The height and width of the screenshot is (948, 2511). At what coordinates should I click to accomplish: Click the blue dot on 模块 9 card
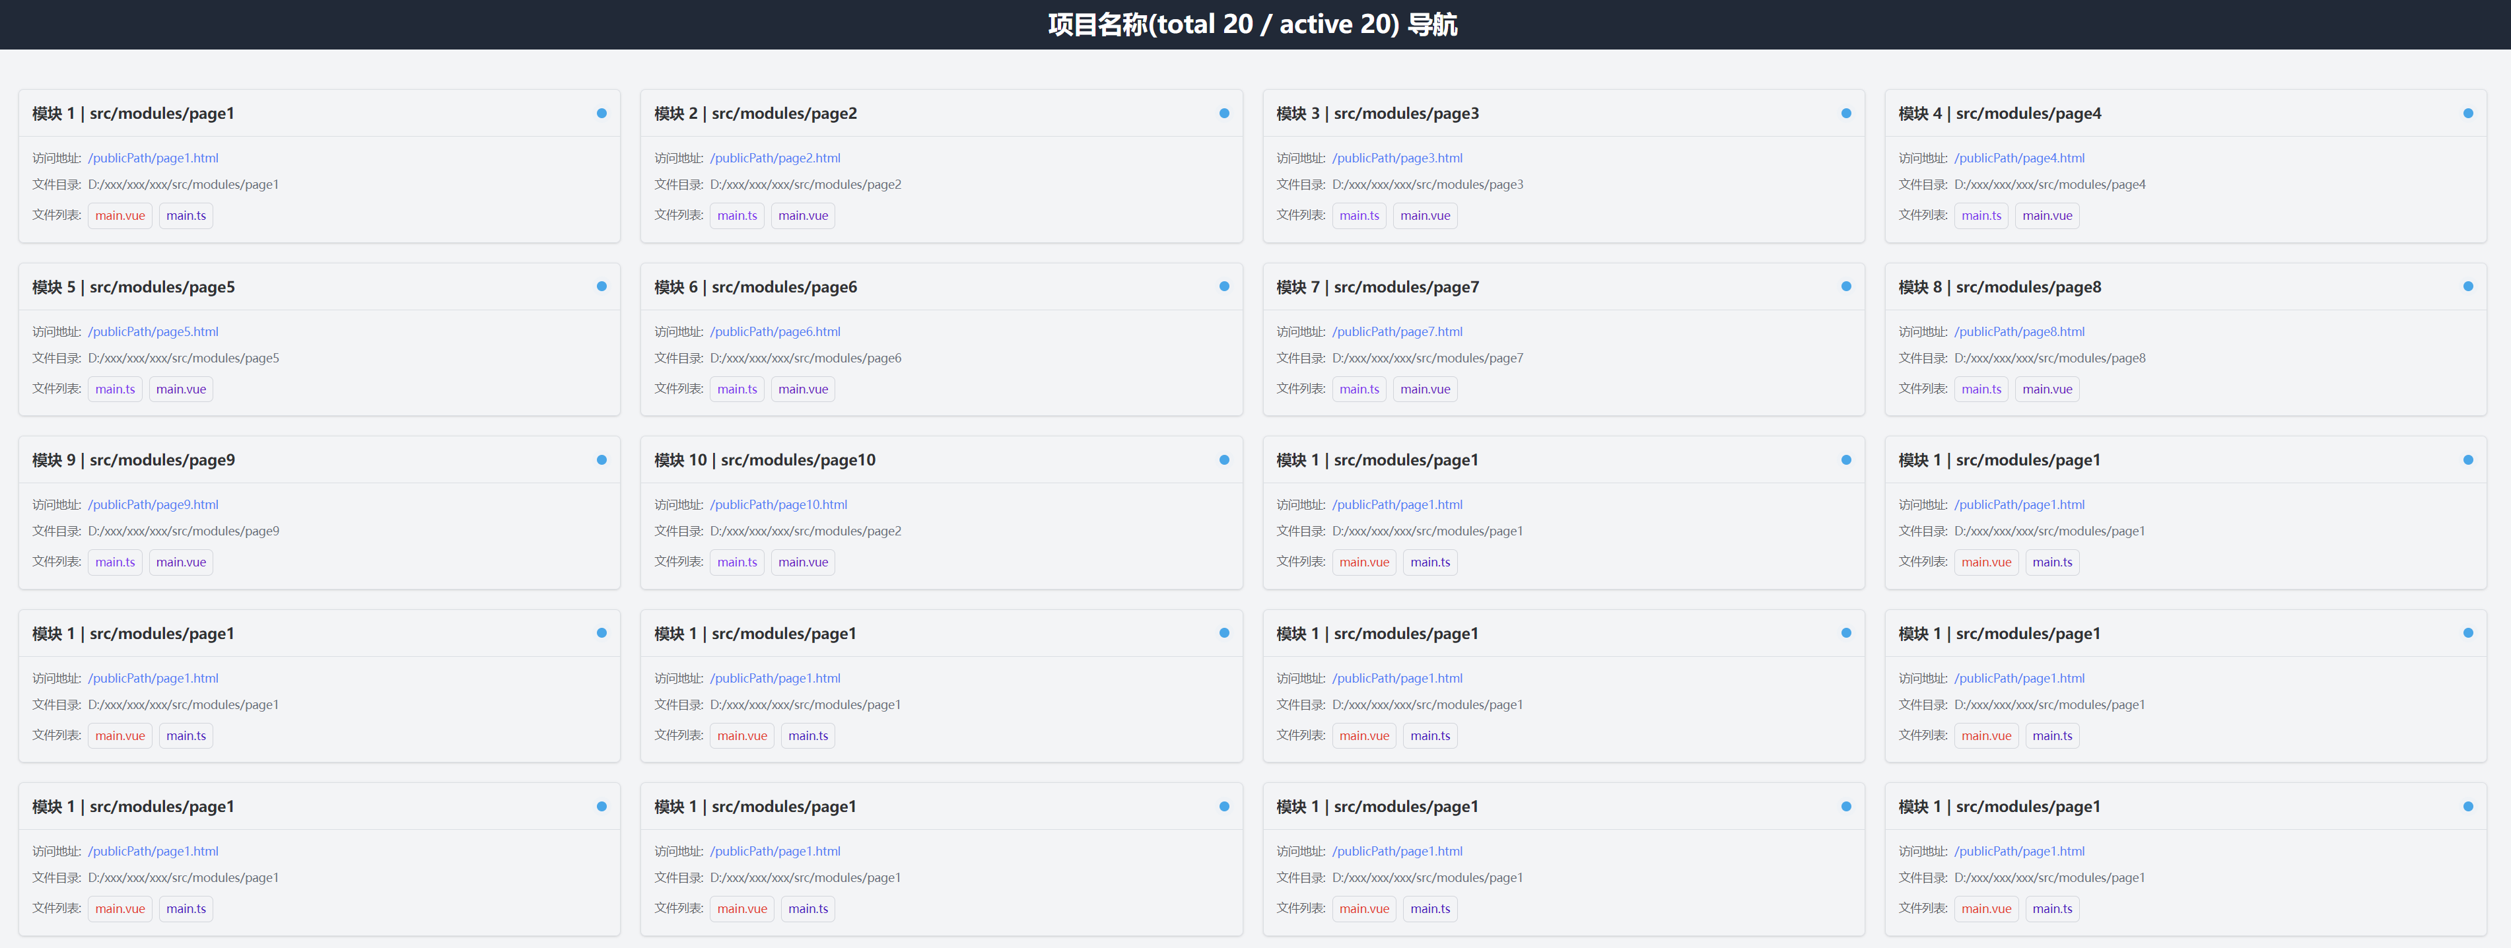[x=602, y=460]
